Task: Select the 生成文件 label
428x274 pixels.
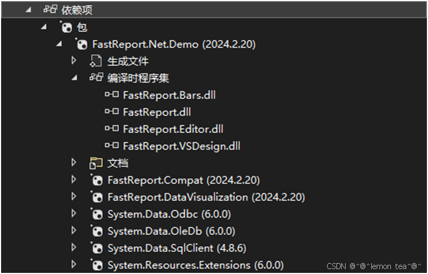Action: (x=128, y=61)
